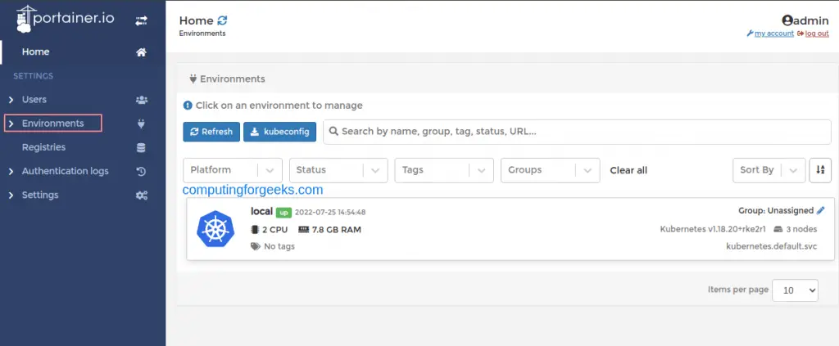Expand the Environments sidebar chevron
Image resolution: width=839 pixels, height=346 pixels.
11,124
